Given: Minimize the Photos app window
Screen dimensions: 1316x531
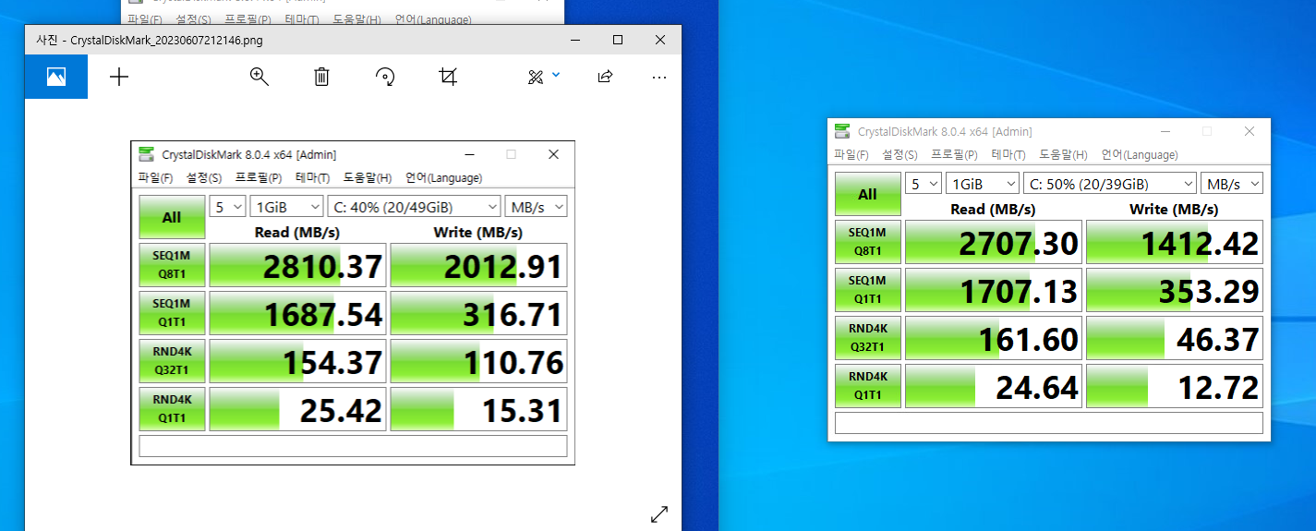Looking at the screenshot, I should [x=575, y=40].
